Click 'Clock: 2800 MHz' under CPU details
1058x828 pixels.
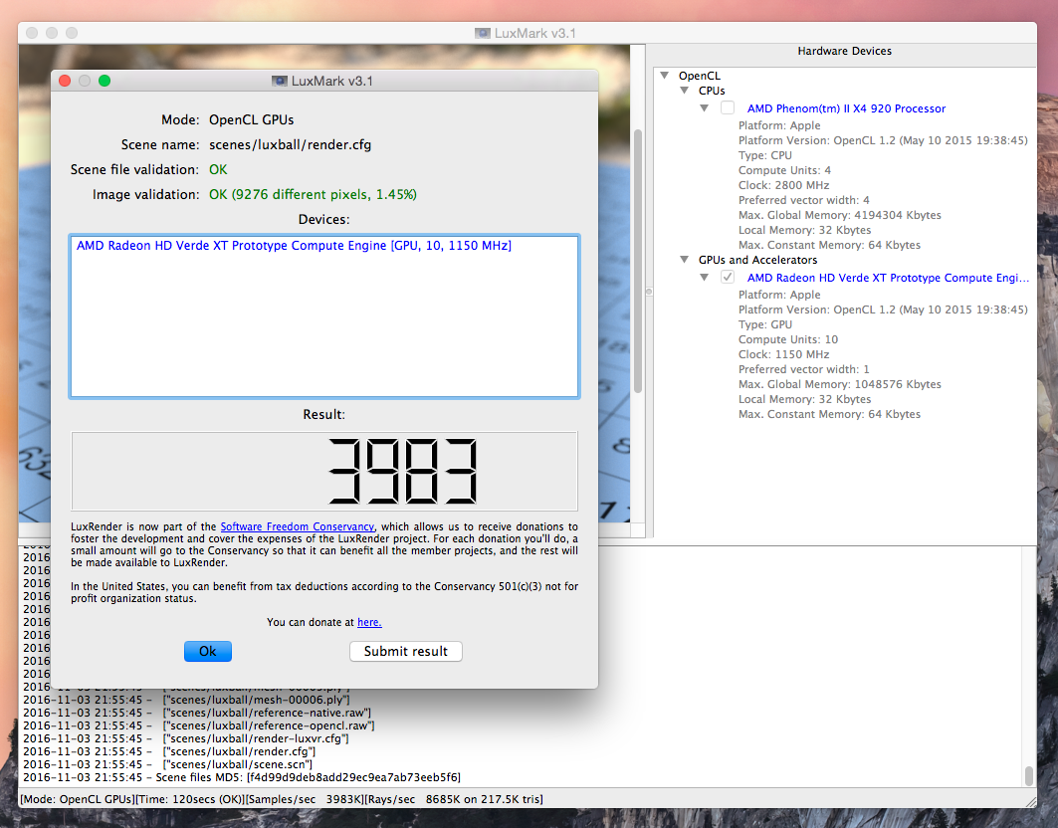[x=783, y=185]
